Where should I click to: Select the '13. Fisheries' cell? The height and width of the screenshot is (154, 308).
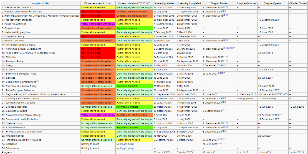[41, 57]
